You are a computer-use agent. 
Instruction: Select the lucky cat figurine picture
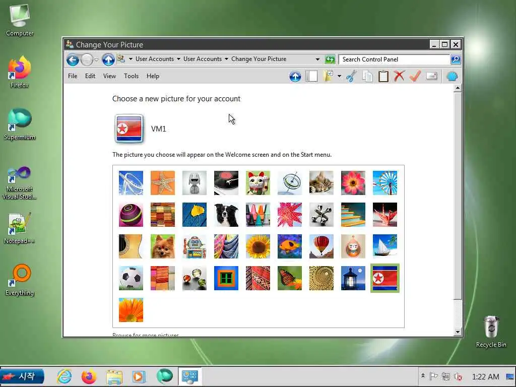[258, 183]
